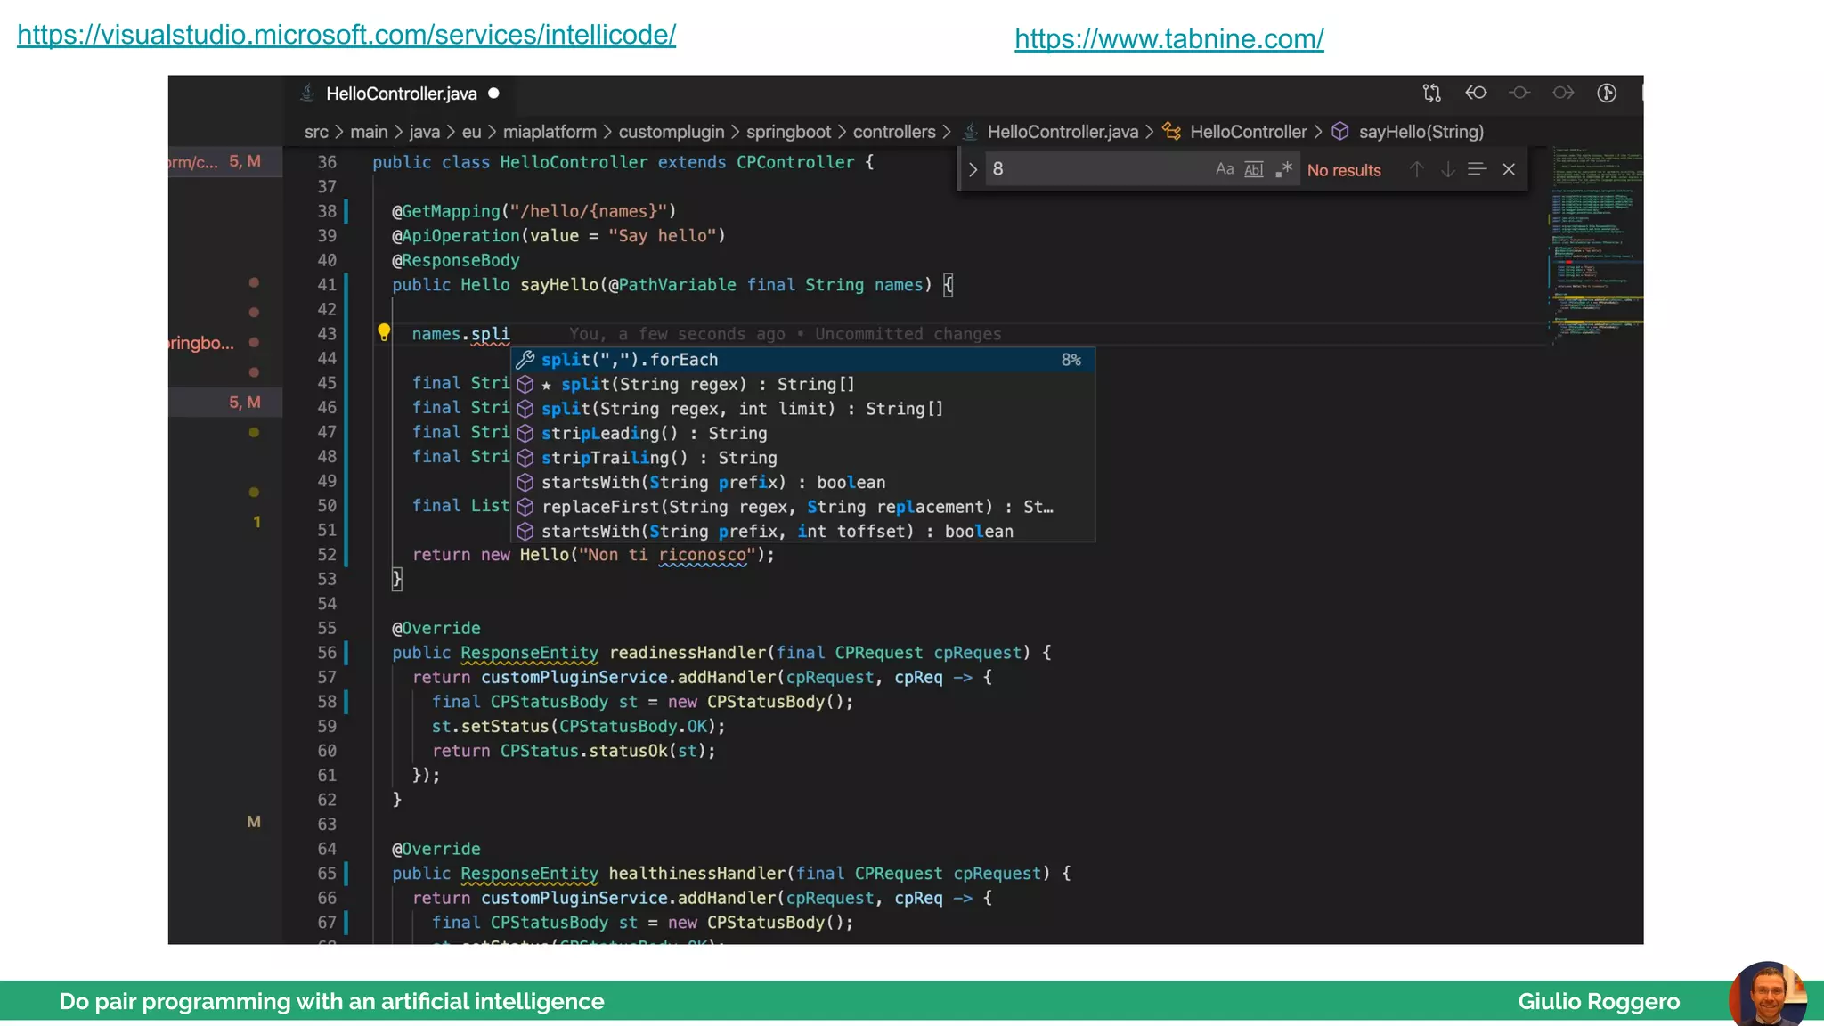Select split(String regex, int limit) suggestion
Image resolution: width=1824 pixels, height=1026 pixels.
pos(802,409)
